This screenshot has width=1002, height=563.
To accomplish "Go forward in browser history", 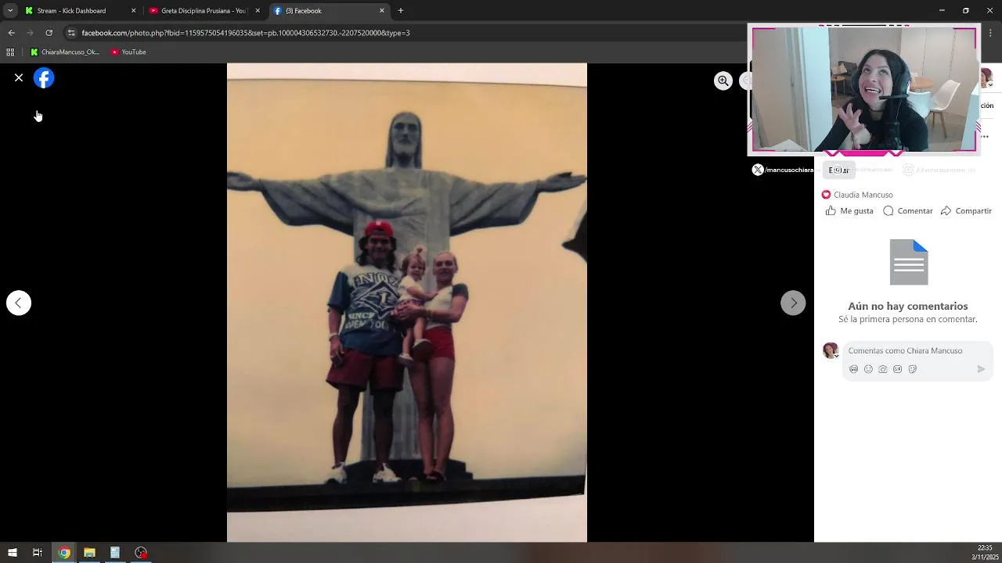I will coord(31,33).
